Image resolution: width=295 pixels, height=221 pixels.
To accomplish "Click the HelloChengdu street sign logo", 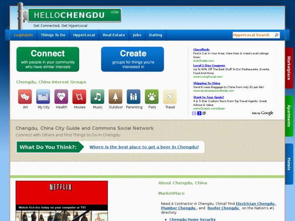I will (74, 15).
